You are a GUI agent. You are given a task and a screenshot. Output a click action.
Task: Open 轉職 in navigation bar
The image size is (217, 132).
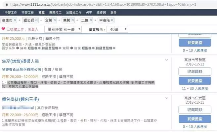(x=42, y=13)
